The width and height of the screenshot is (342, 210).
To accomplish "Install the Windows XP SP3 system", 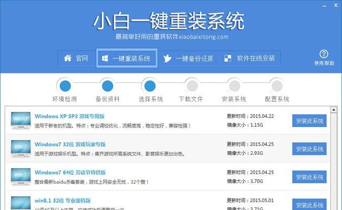I will 309,121.
